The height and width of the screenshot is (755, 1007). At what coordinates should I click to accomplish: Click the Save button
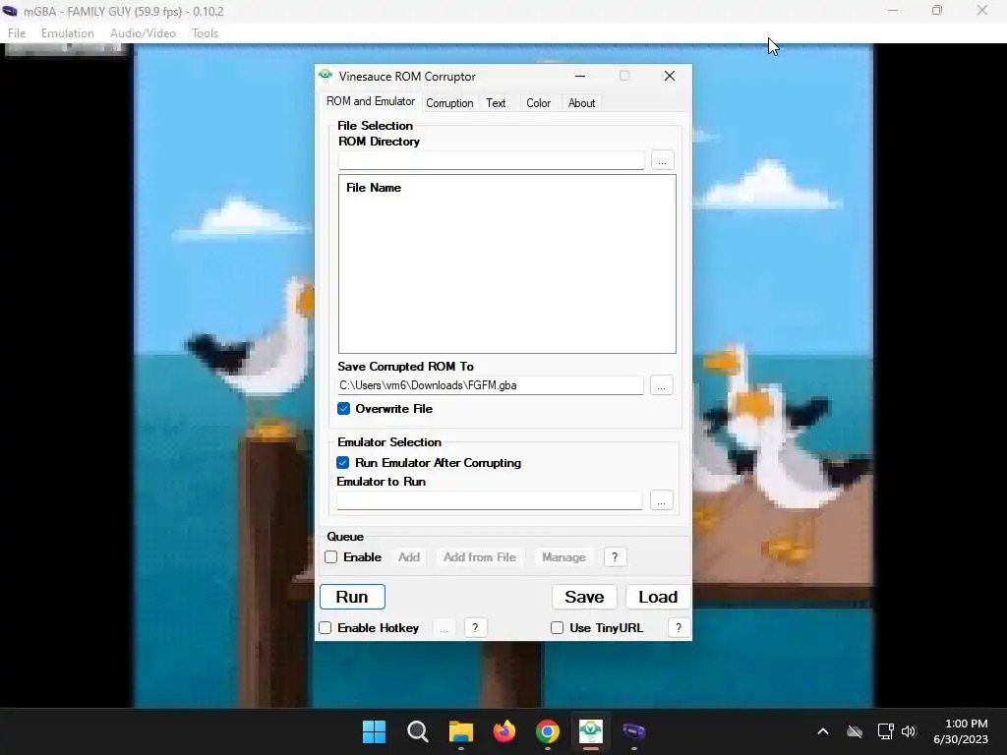click(x=584, y=597)
